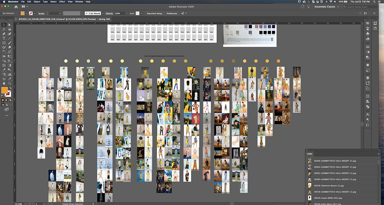Select 00058-Valentino-Resort-21.jpg in Links
Image resolution: width=384 pixels, height=205 pixels.
(342, 186)
